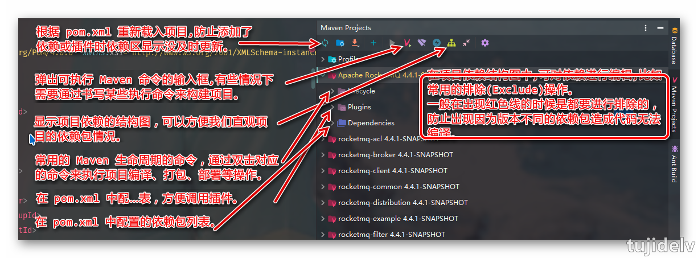Expand the Plugins folder
Viewport: 698px width, 258px height.
point(332,107)
